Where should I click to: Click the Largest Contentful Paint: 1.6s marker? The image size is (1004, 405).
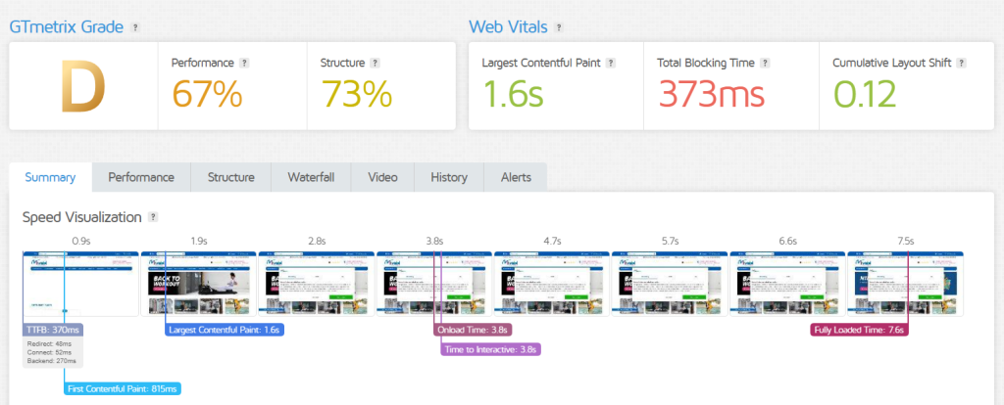pyautogui.click(x=225, y=331)
